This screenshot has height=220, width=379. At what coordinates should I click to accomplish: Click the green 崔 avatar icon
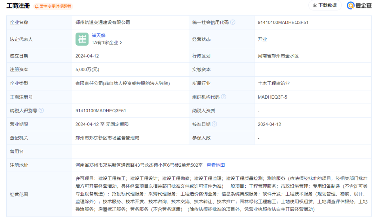(82, 39)
